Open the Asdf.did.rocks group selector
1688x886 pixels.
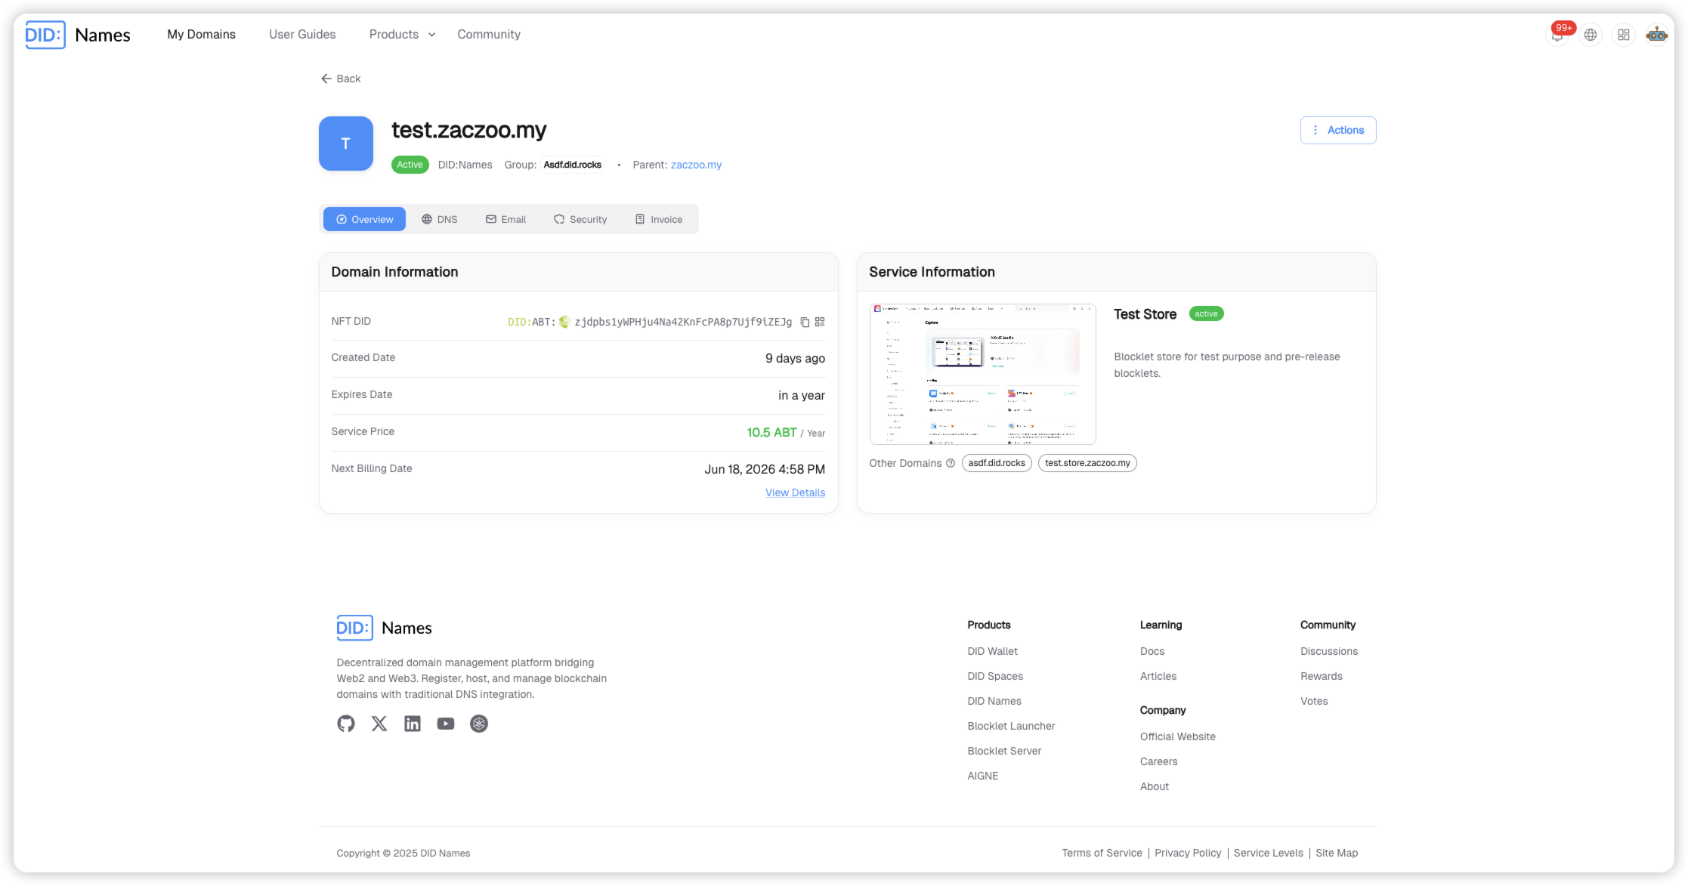tap(573, 165)
